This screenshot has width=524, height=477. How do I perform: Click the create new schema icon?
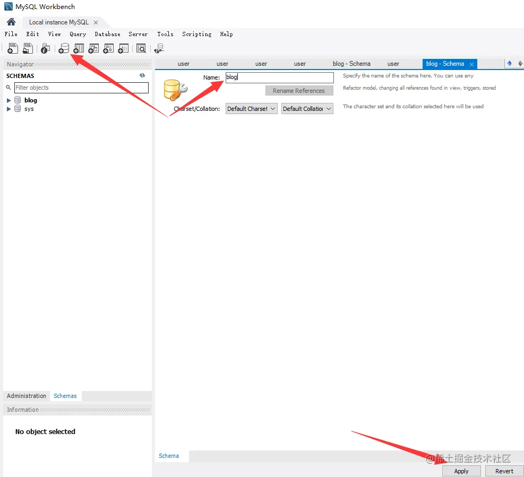click(64, 48)
